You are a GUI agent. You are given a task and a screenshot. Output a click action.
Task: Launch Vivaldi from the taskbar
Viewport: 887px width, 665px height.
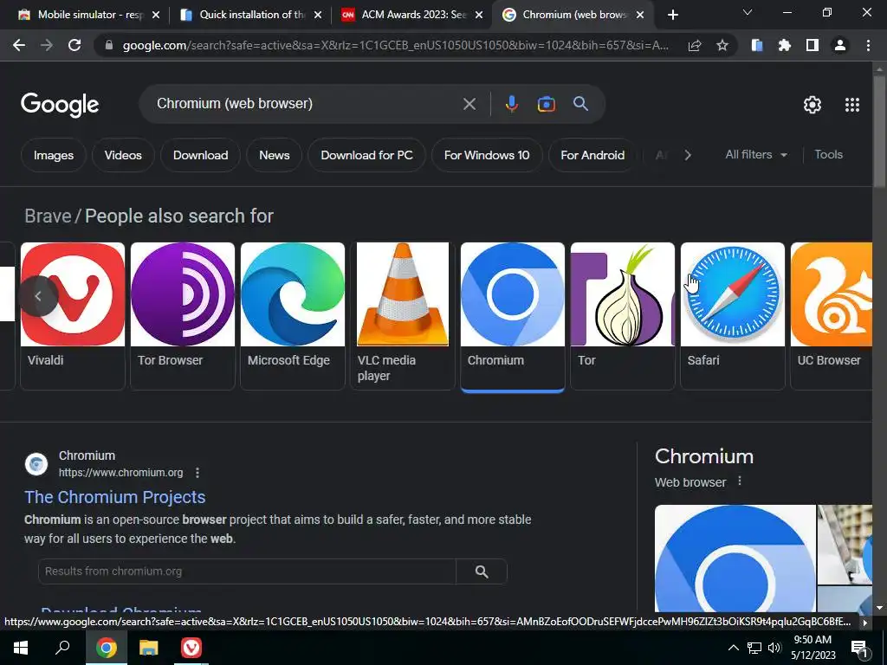point(191,648)
